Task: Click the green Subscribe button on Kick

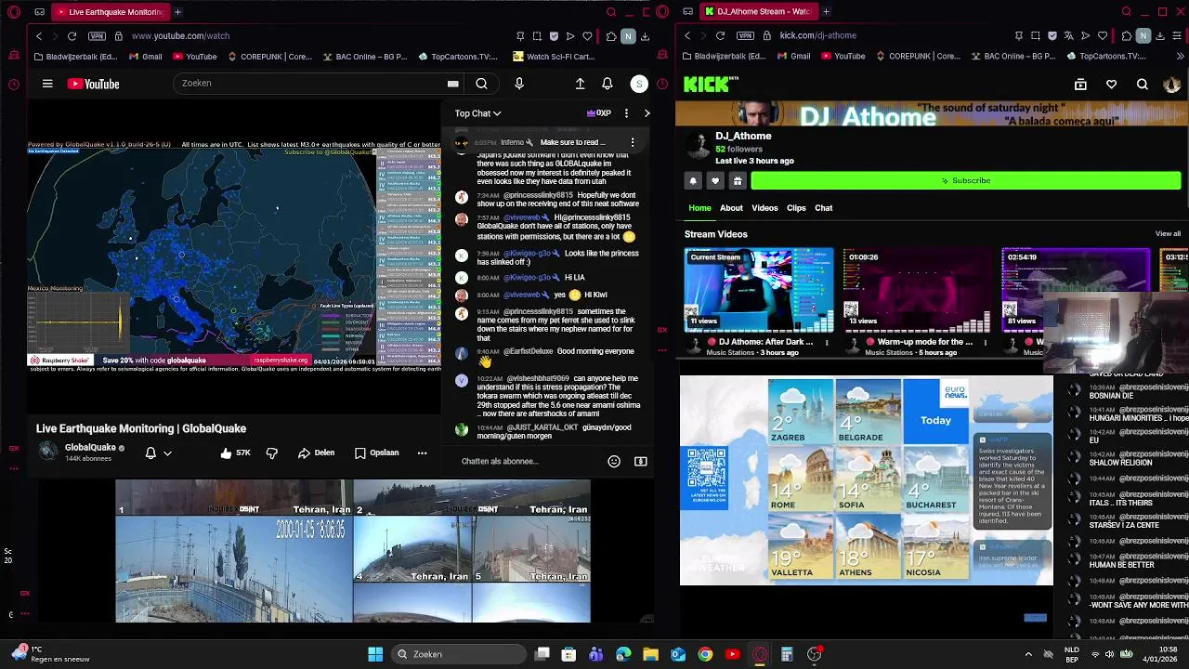Action: 965,180
